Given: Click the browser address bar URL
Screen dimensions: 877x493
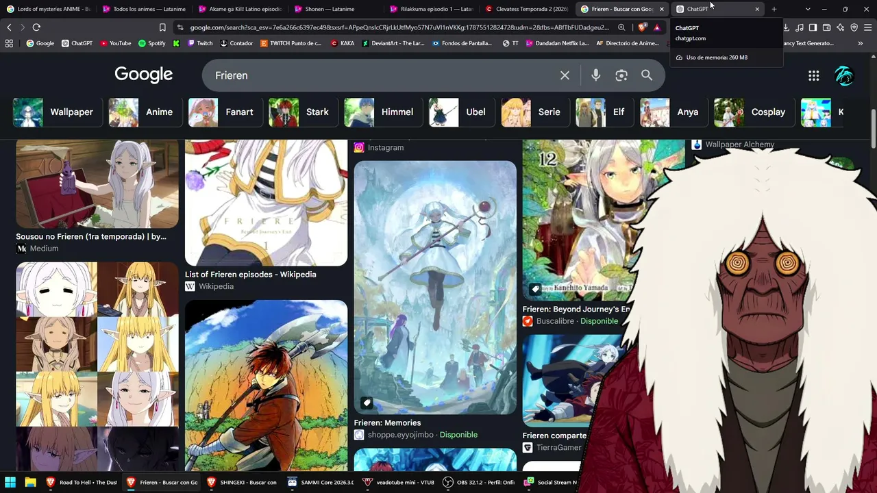Looking at the screenshot, I should point(399,27).
